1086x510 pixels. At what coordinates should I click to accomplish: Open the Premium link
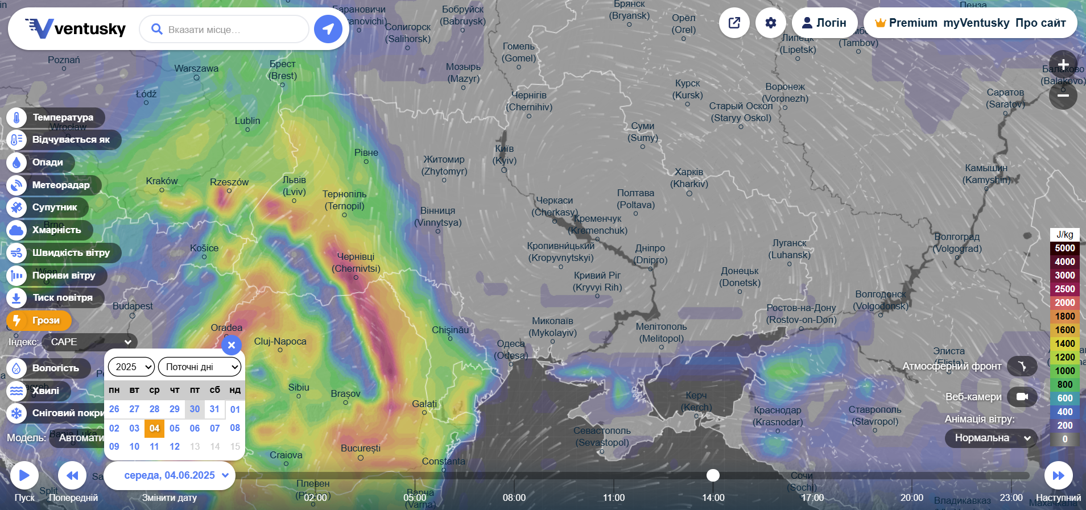coord(906,23)
